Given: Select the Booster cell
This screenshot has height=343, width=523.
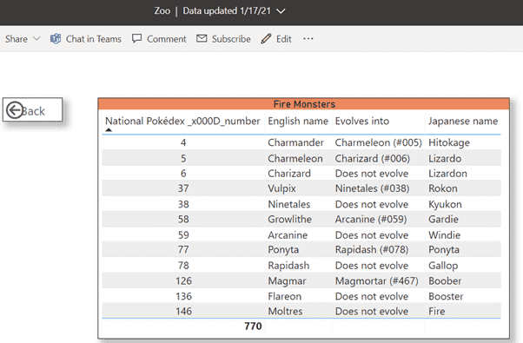Looking at the screenshot, I should [446, 296].
